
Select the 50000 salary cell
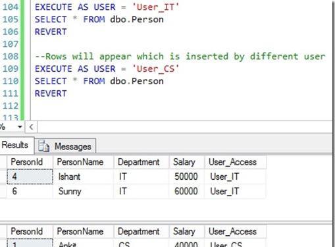point(187,177)
